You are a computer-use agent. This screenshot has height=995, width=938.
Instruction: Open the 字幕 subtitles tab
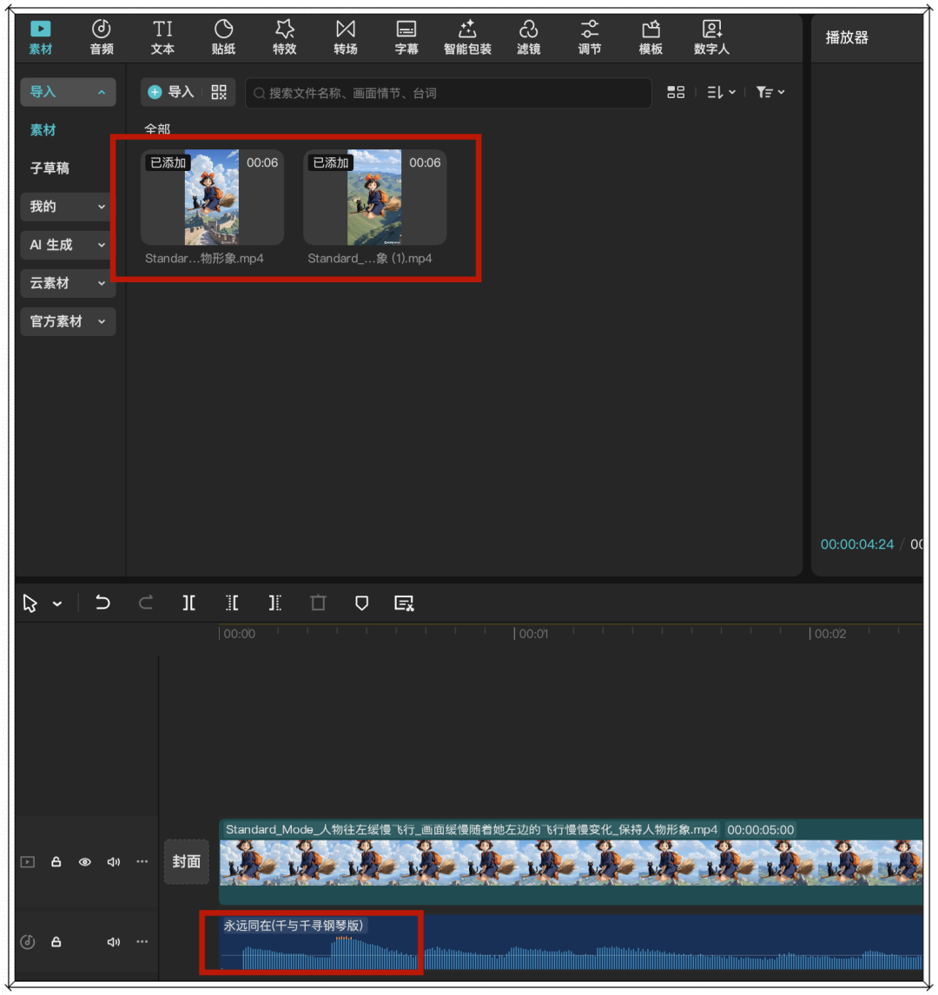[406, 37]
